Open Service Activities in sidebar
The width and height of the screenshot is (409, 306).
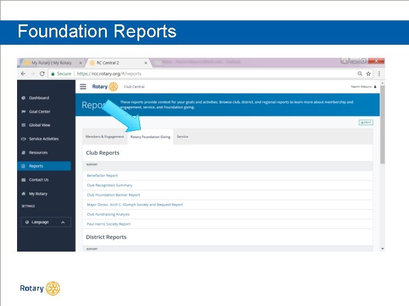(44, 139)
